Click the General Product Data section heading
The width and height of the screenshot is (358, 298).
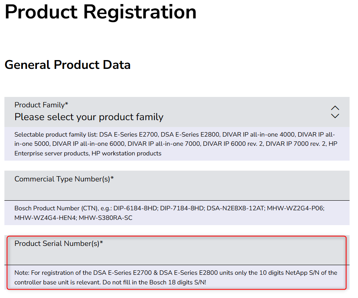(68, 65)
